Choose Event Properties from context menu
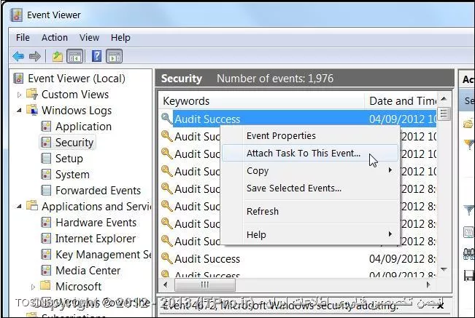The image size is (475, 318). point(310,136)
